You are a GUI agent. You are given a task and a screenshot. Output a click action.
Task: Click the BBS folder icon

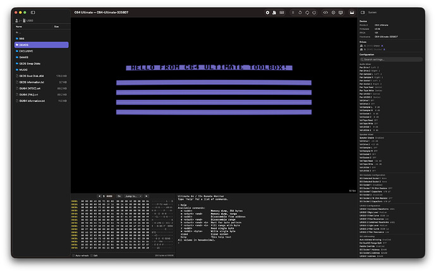[17, 39]
